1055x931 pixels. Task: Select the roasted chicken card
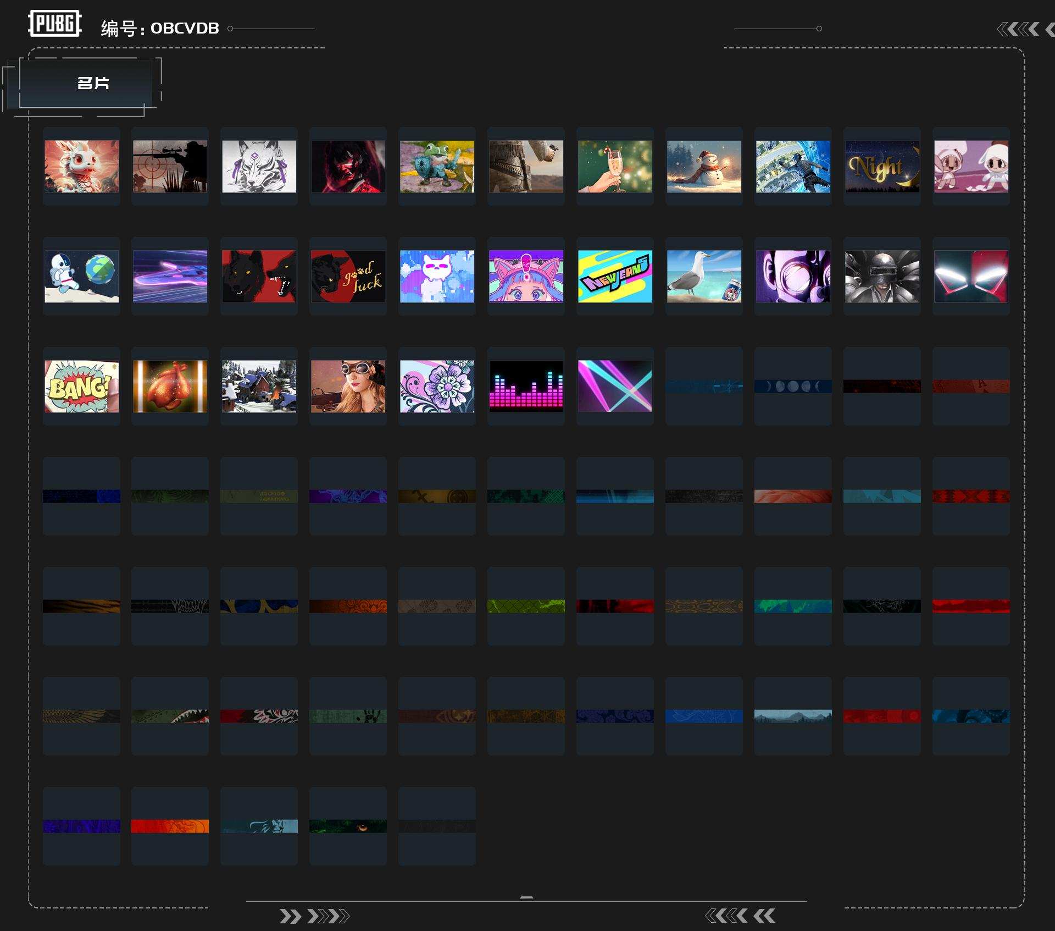point(170,386)
